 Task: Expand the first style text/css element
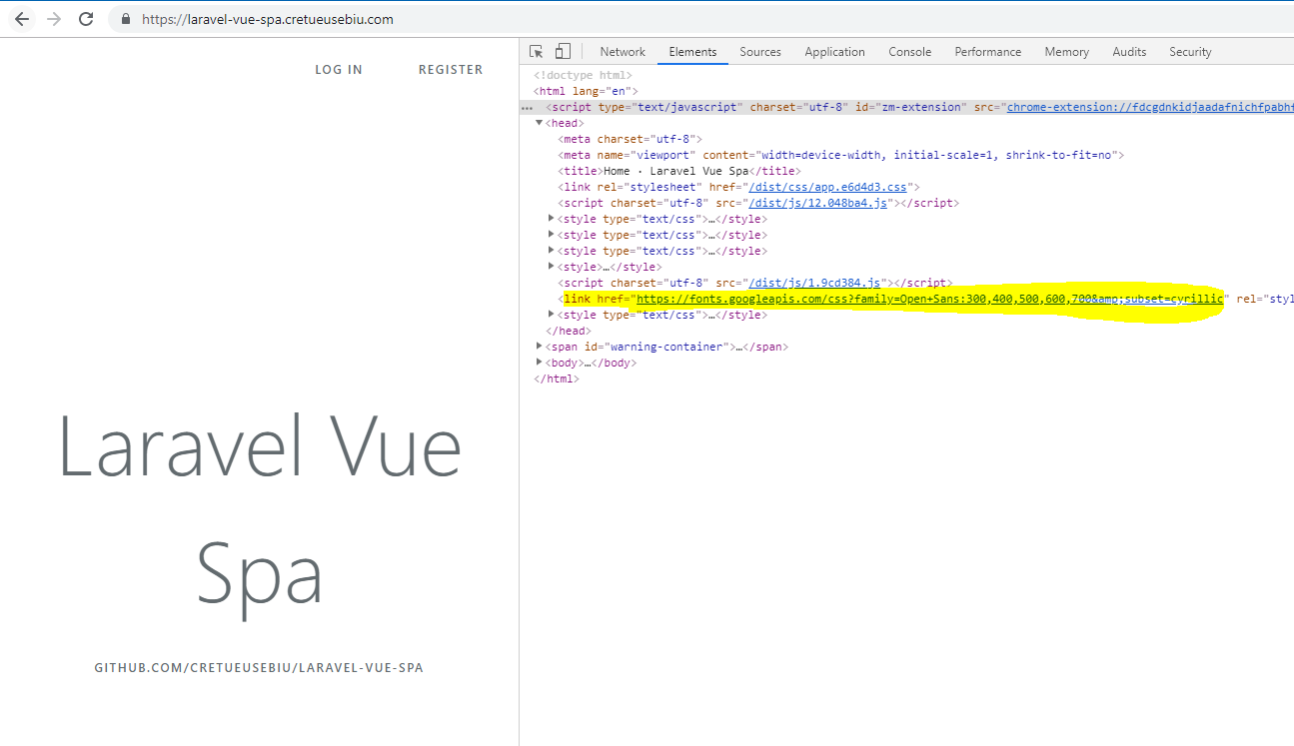coord(551,218)
